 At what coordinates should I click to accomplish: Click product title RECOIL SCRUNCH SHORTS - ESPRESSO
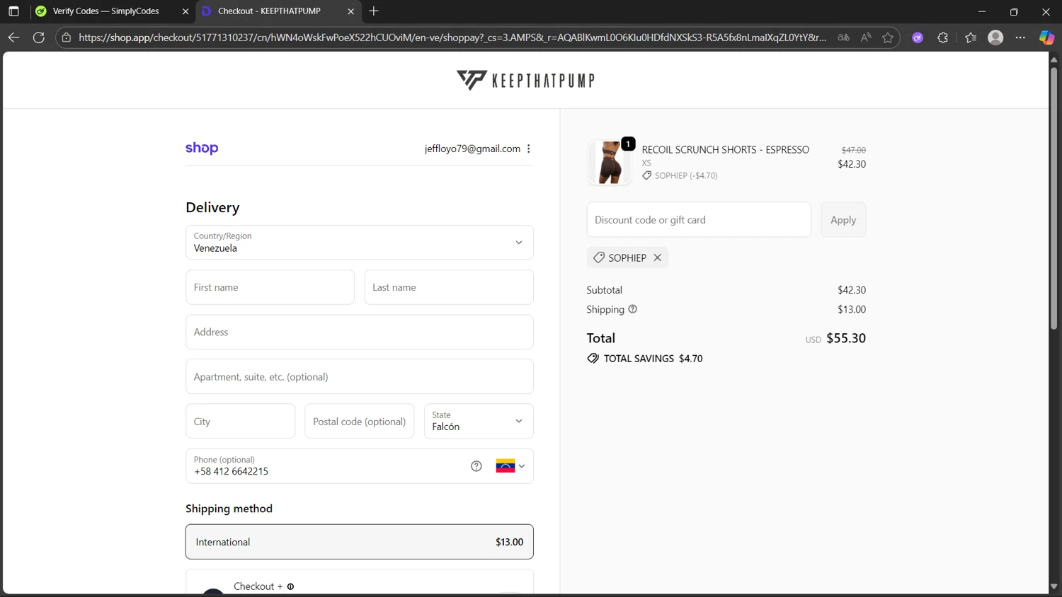pyautogui.click(x=725, y=149)
